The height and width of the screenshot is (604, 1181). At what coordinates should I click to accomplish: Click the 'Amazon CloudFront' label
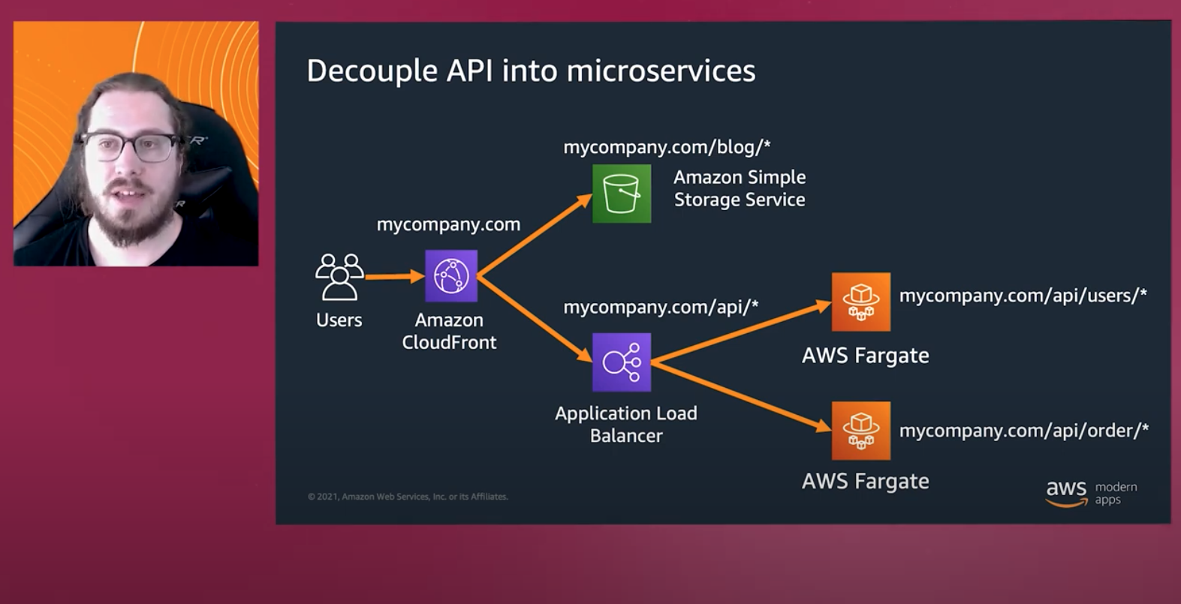[x=449, y=331]
